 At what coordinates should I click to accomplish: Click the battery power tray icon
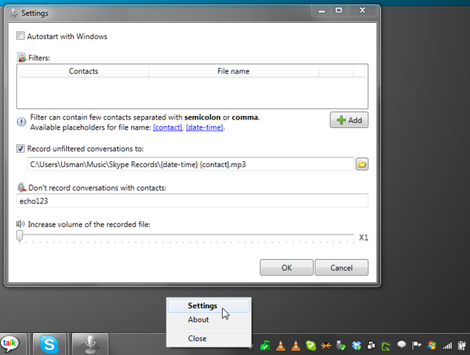click(x=461, y=346)
